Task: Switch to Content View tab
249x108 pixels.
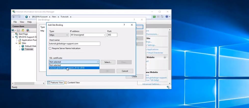Action: [x=72, y=83]
